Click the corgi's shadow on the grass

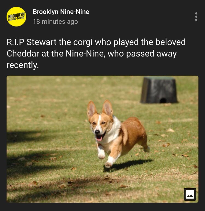pos(128,165)
